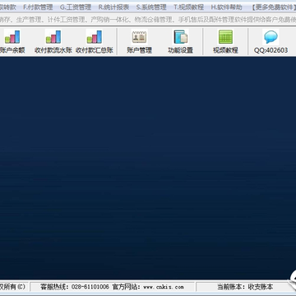
Task: Open the 收付款流水账 report icon
Action: pos(53,42)
